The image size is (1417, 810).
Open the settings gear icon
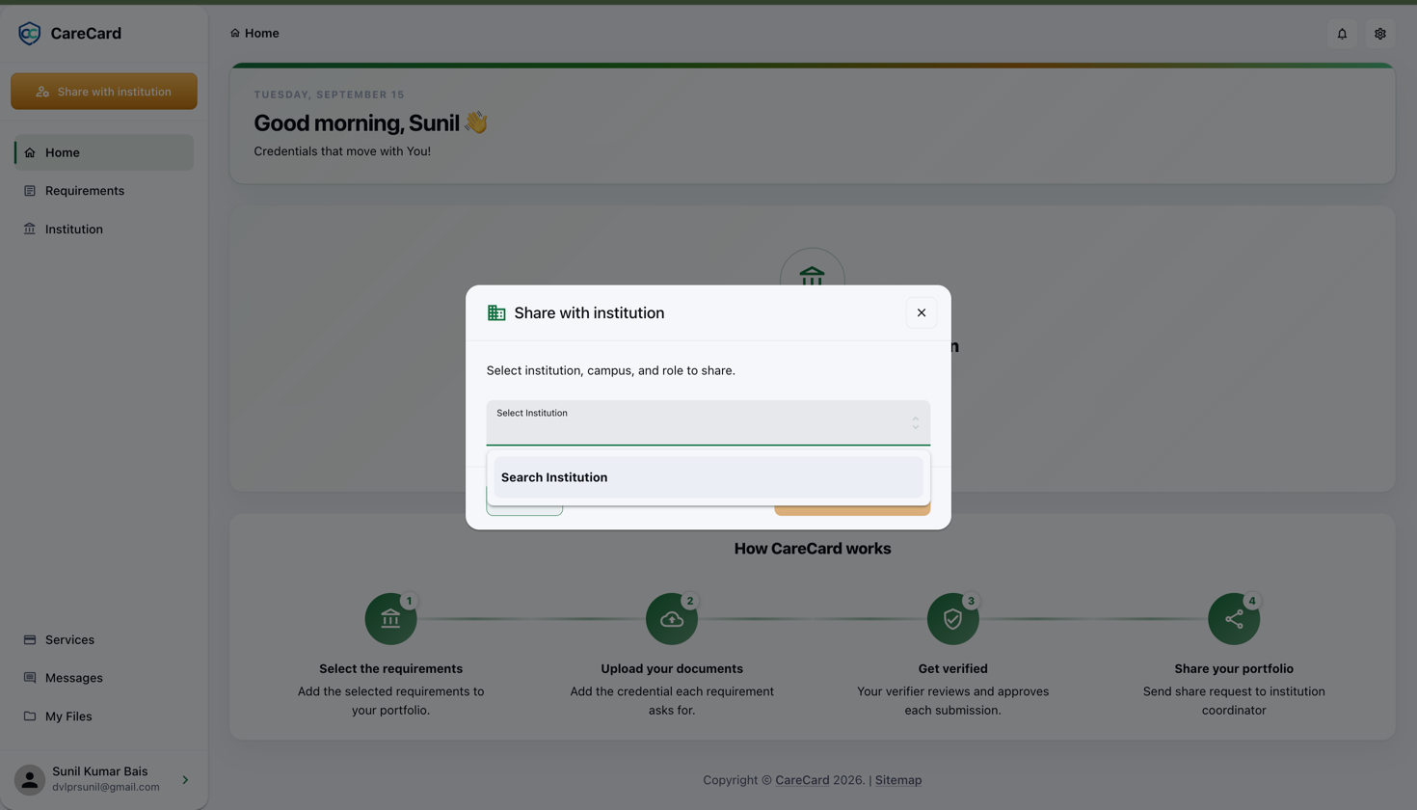coord(1380,34)
